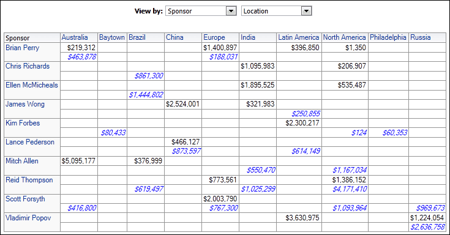Viewport: 450px width, 235px height.
Task: Click the italic $873,597 value
Action: 186,151
